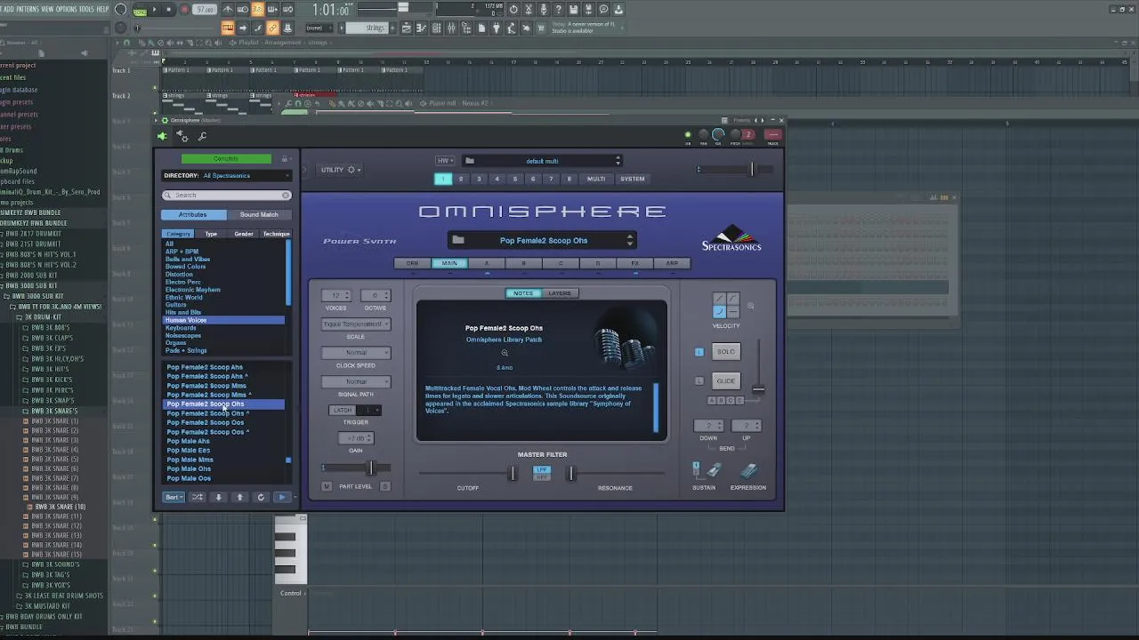Click the audition play button in the browser footer

coord(282,497)
